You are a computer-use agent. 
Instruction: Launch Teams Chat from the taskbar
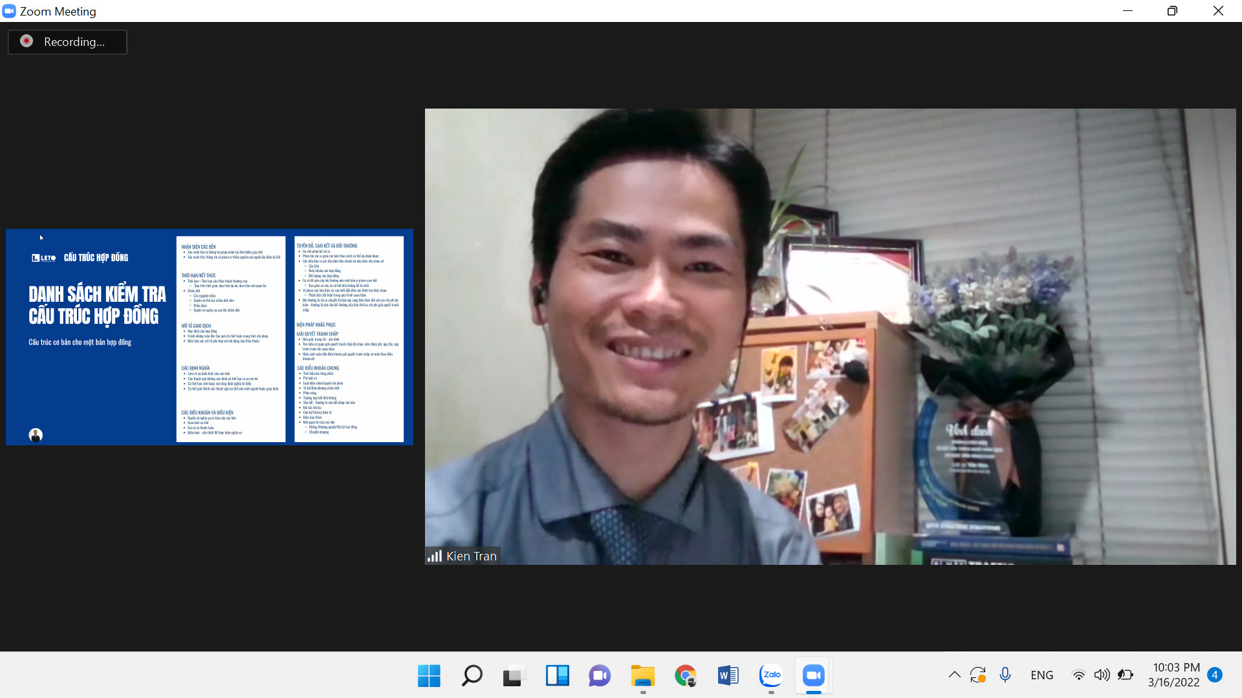click(600, 676)
